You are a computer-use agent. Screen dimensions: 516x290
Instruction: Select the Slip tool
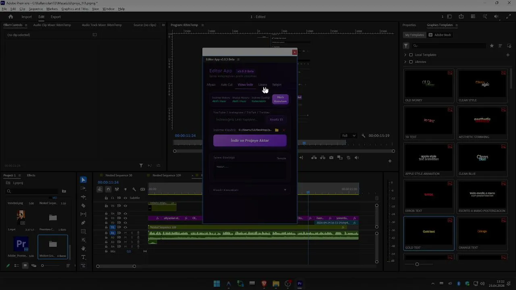[x=83, y=214]
